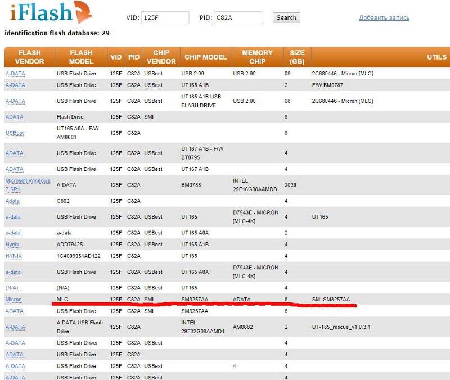Image resolution: width=450 pixels, height=380 pixels.
Task: Select the USB Flash Driver model cell
Action: point(77,343)
